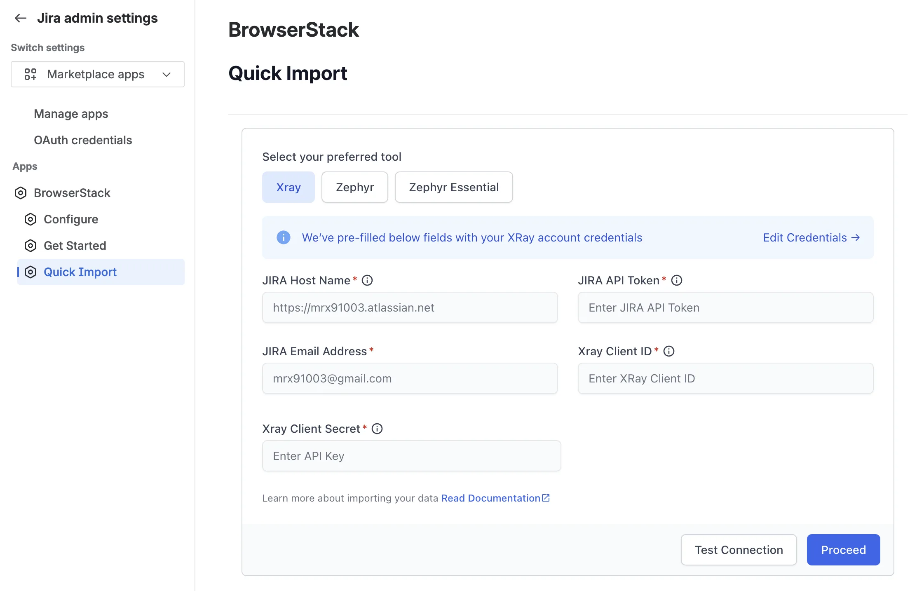The width and height of the screenshot is (910, 591).
Task: Click the Proceed button
Action: 844,550
